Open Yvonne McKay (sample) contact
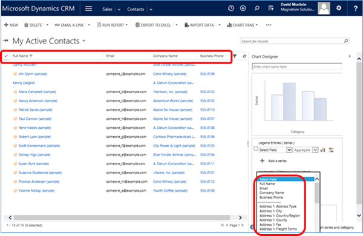The width and height of the screenshot is (363, 236). click(x=36, y=191)
